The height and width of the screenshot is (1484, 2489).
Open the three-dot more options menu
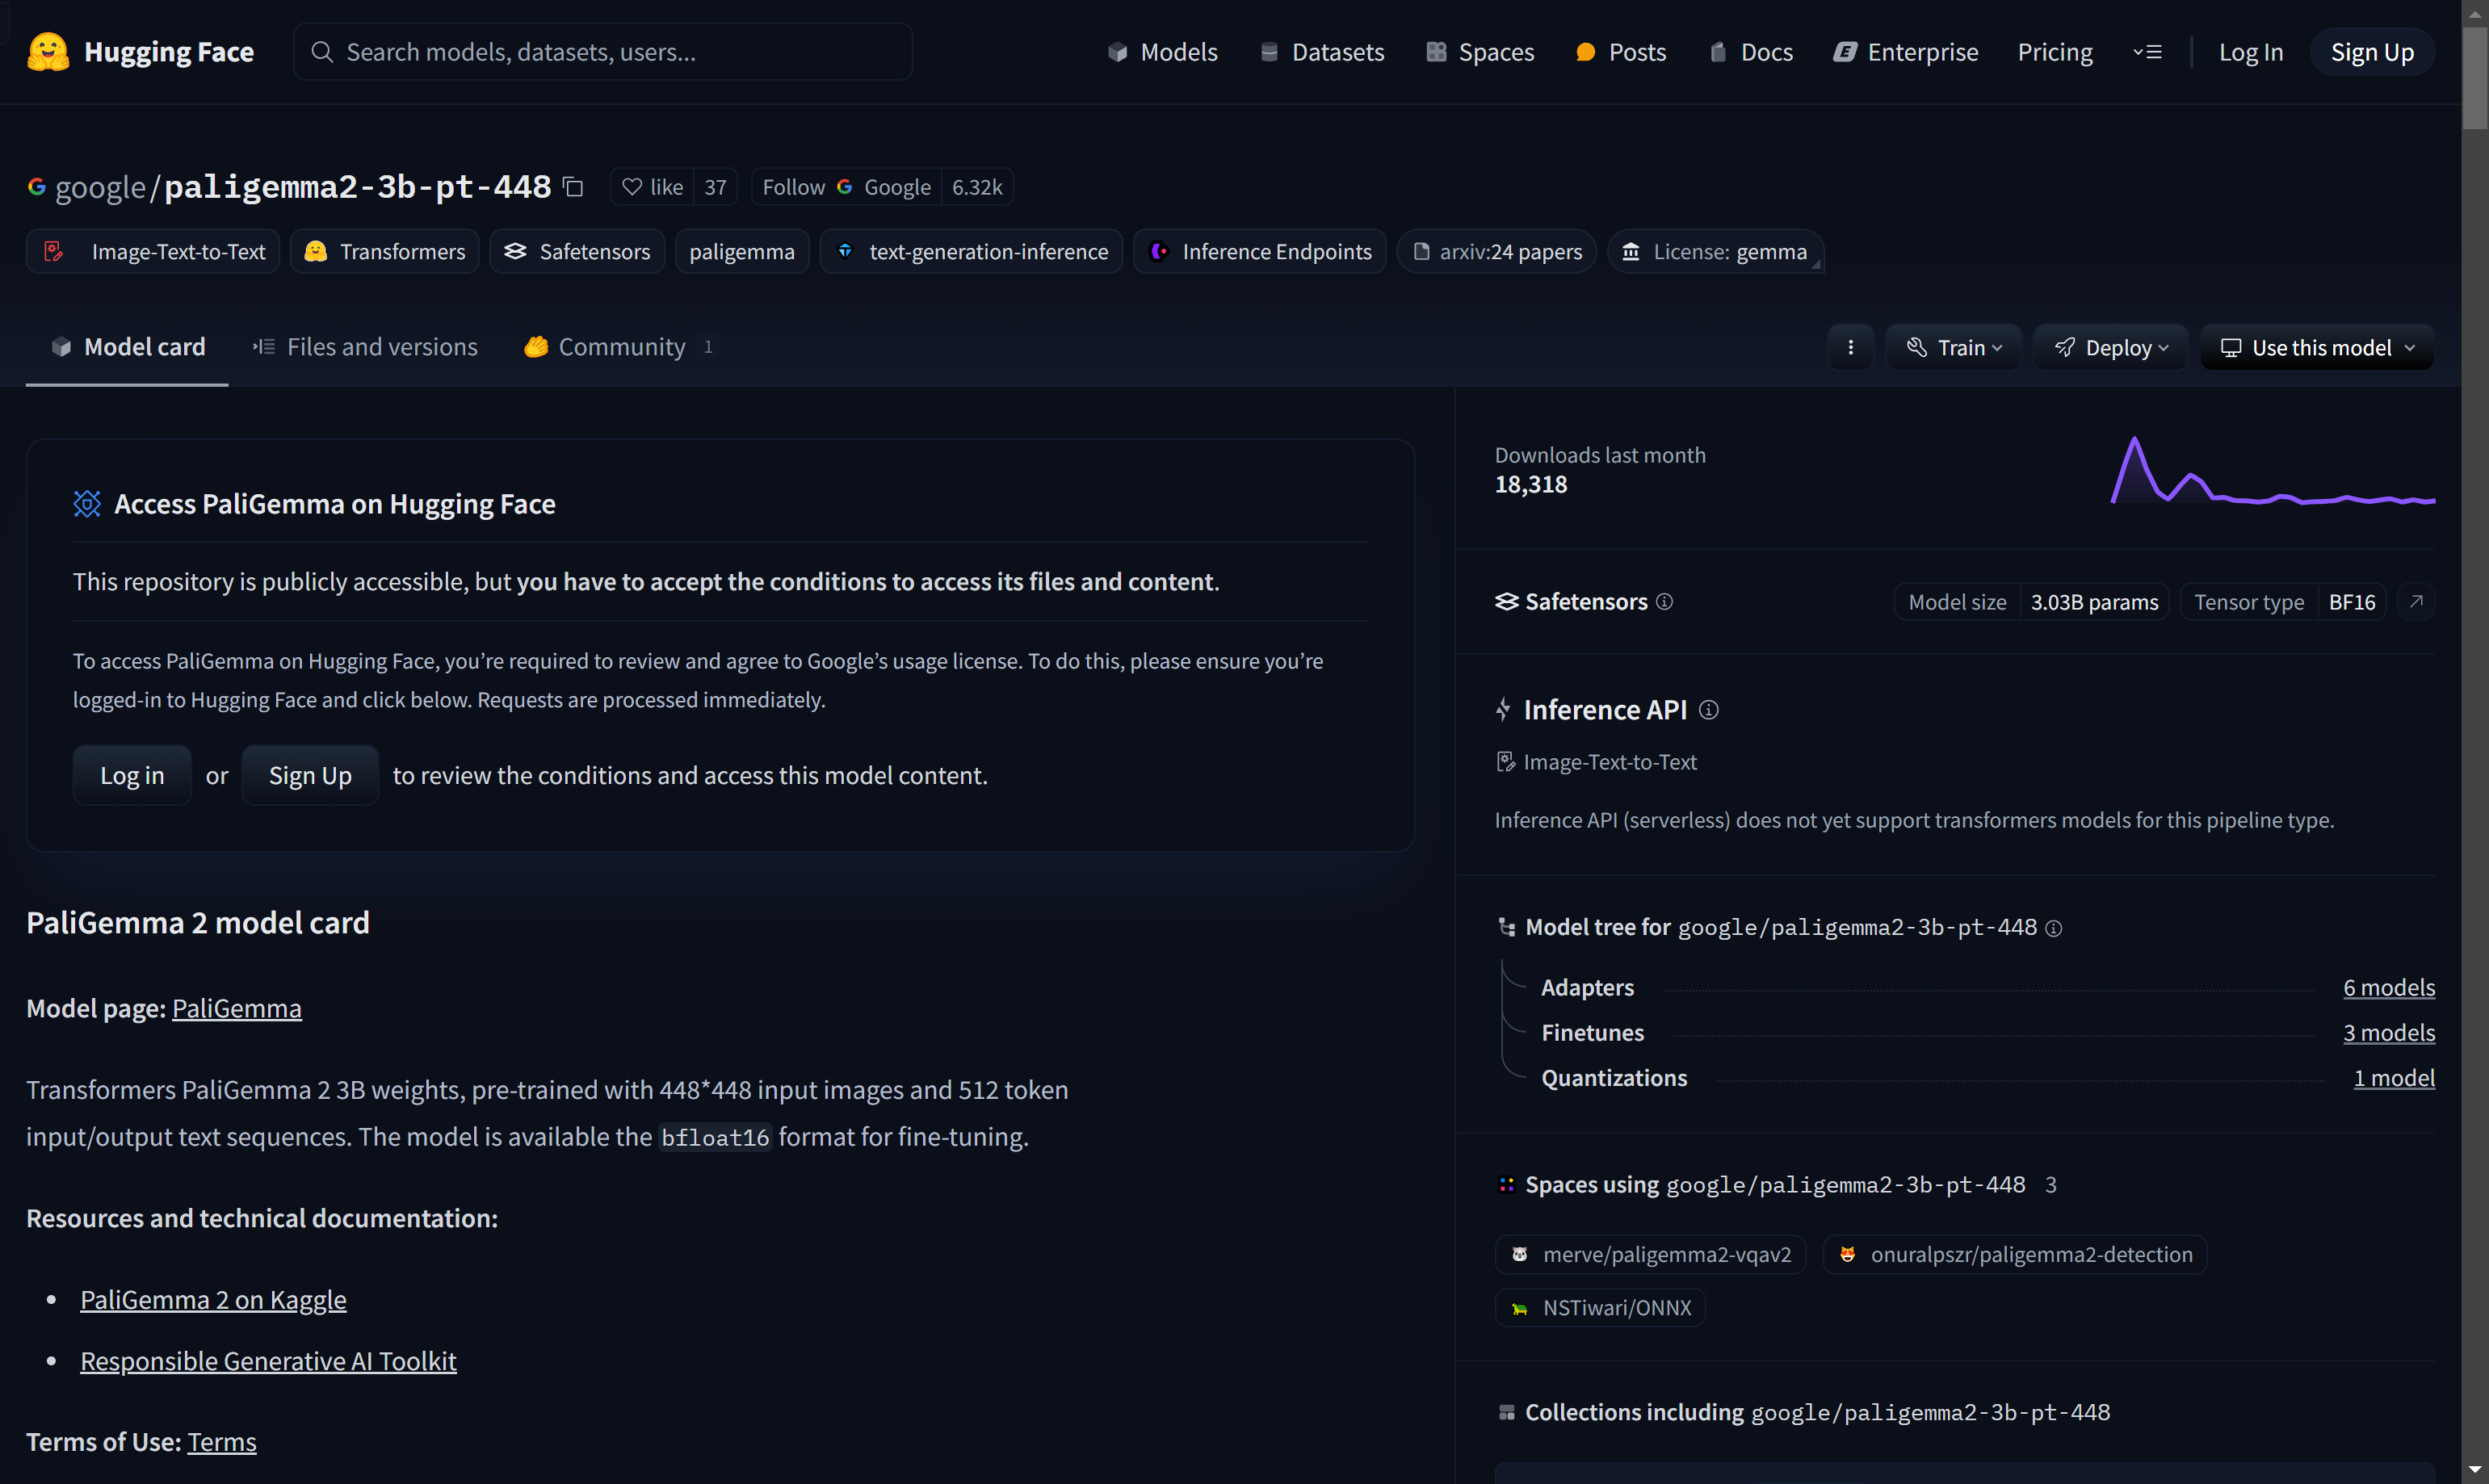1850,347
